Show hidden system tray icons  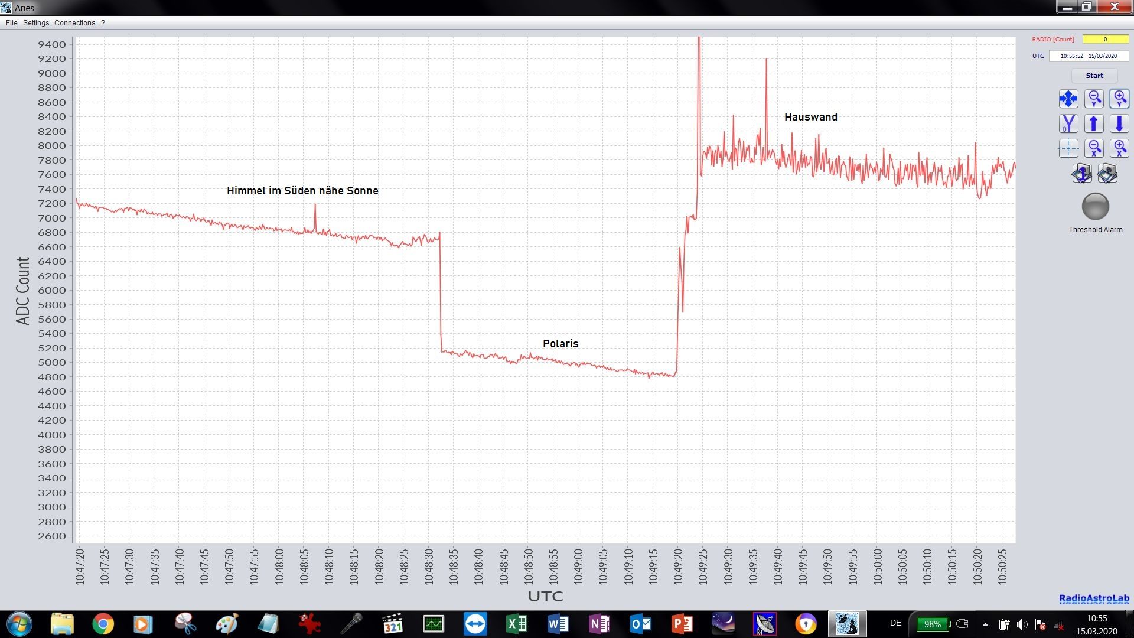(985, 624)
